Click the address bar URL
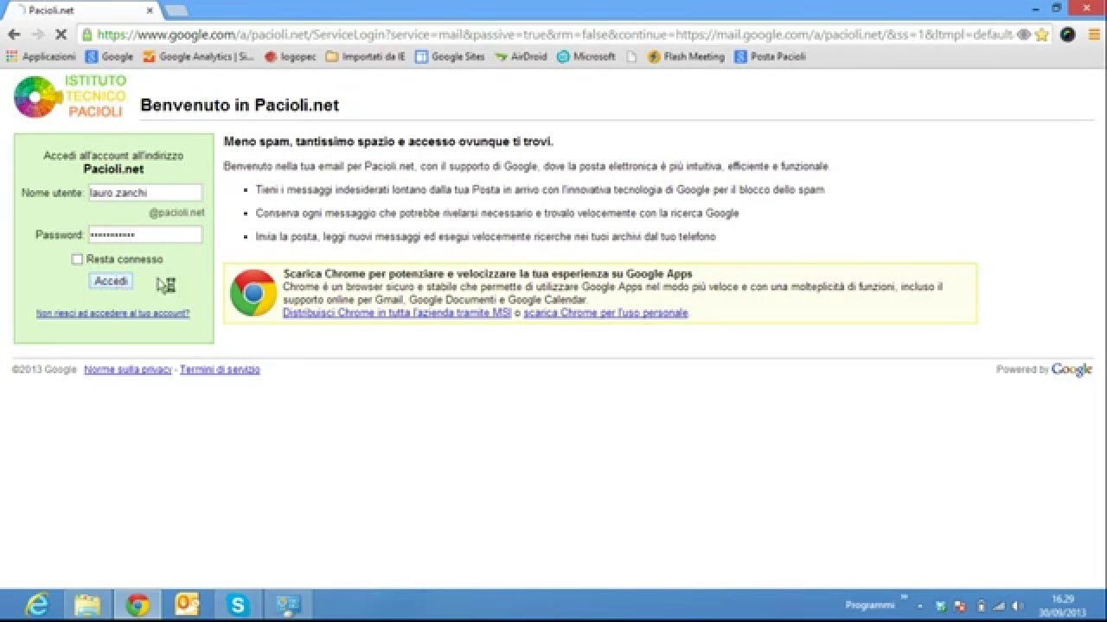The height and width of the screenshot is (622, 1107). click(553, 35)
